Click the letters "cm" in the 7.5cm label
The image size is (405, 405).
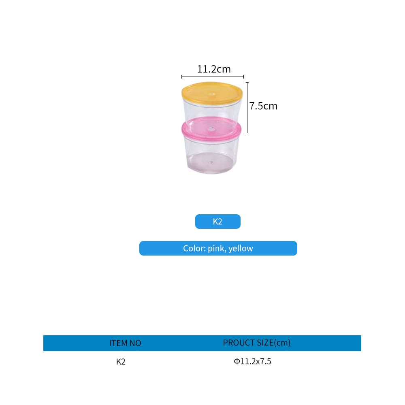pyautogui.click(x=271, y=106)
